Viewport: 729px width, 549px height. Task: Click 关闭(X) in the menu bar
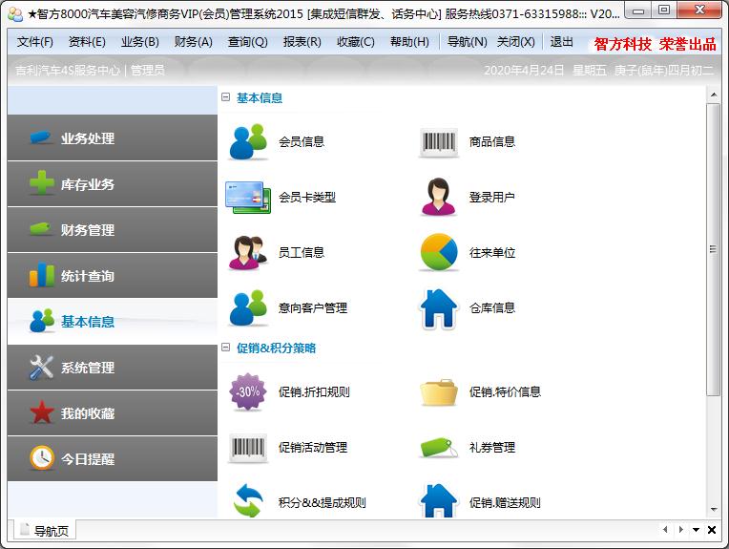[515, 42]
